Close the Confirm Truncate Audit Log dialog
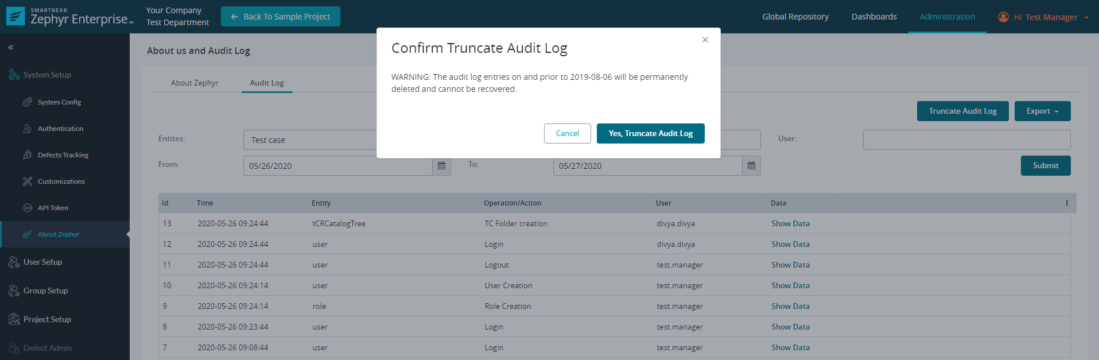This screenshot has height=360, width=1099. [x=705, y=40]
